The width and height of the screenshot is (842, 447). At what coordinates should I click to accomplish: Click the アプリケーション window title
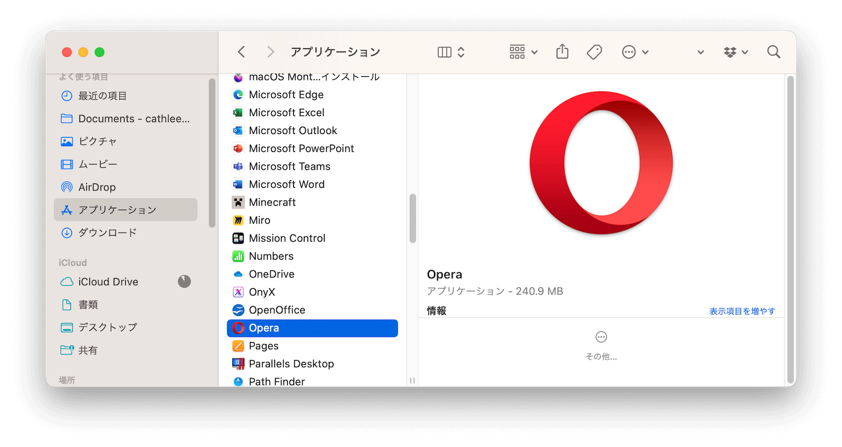(335, 52)
